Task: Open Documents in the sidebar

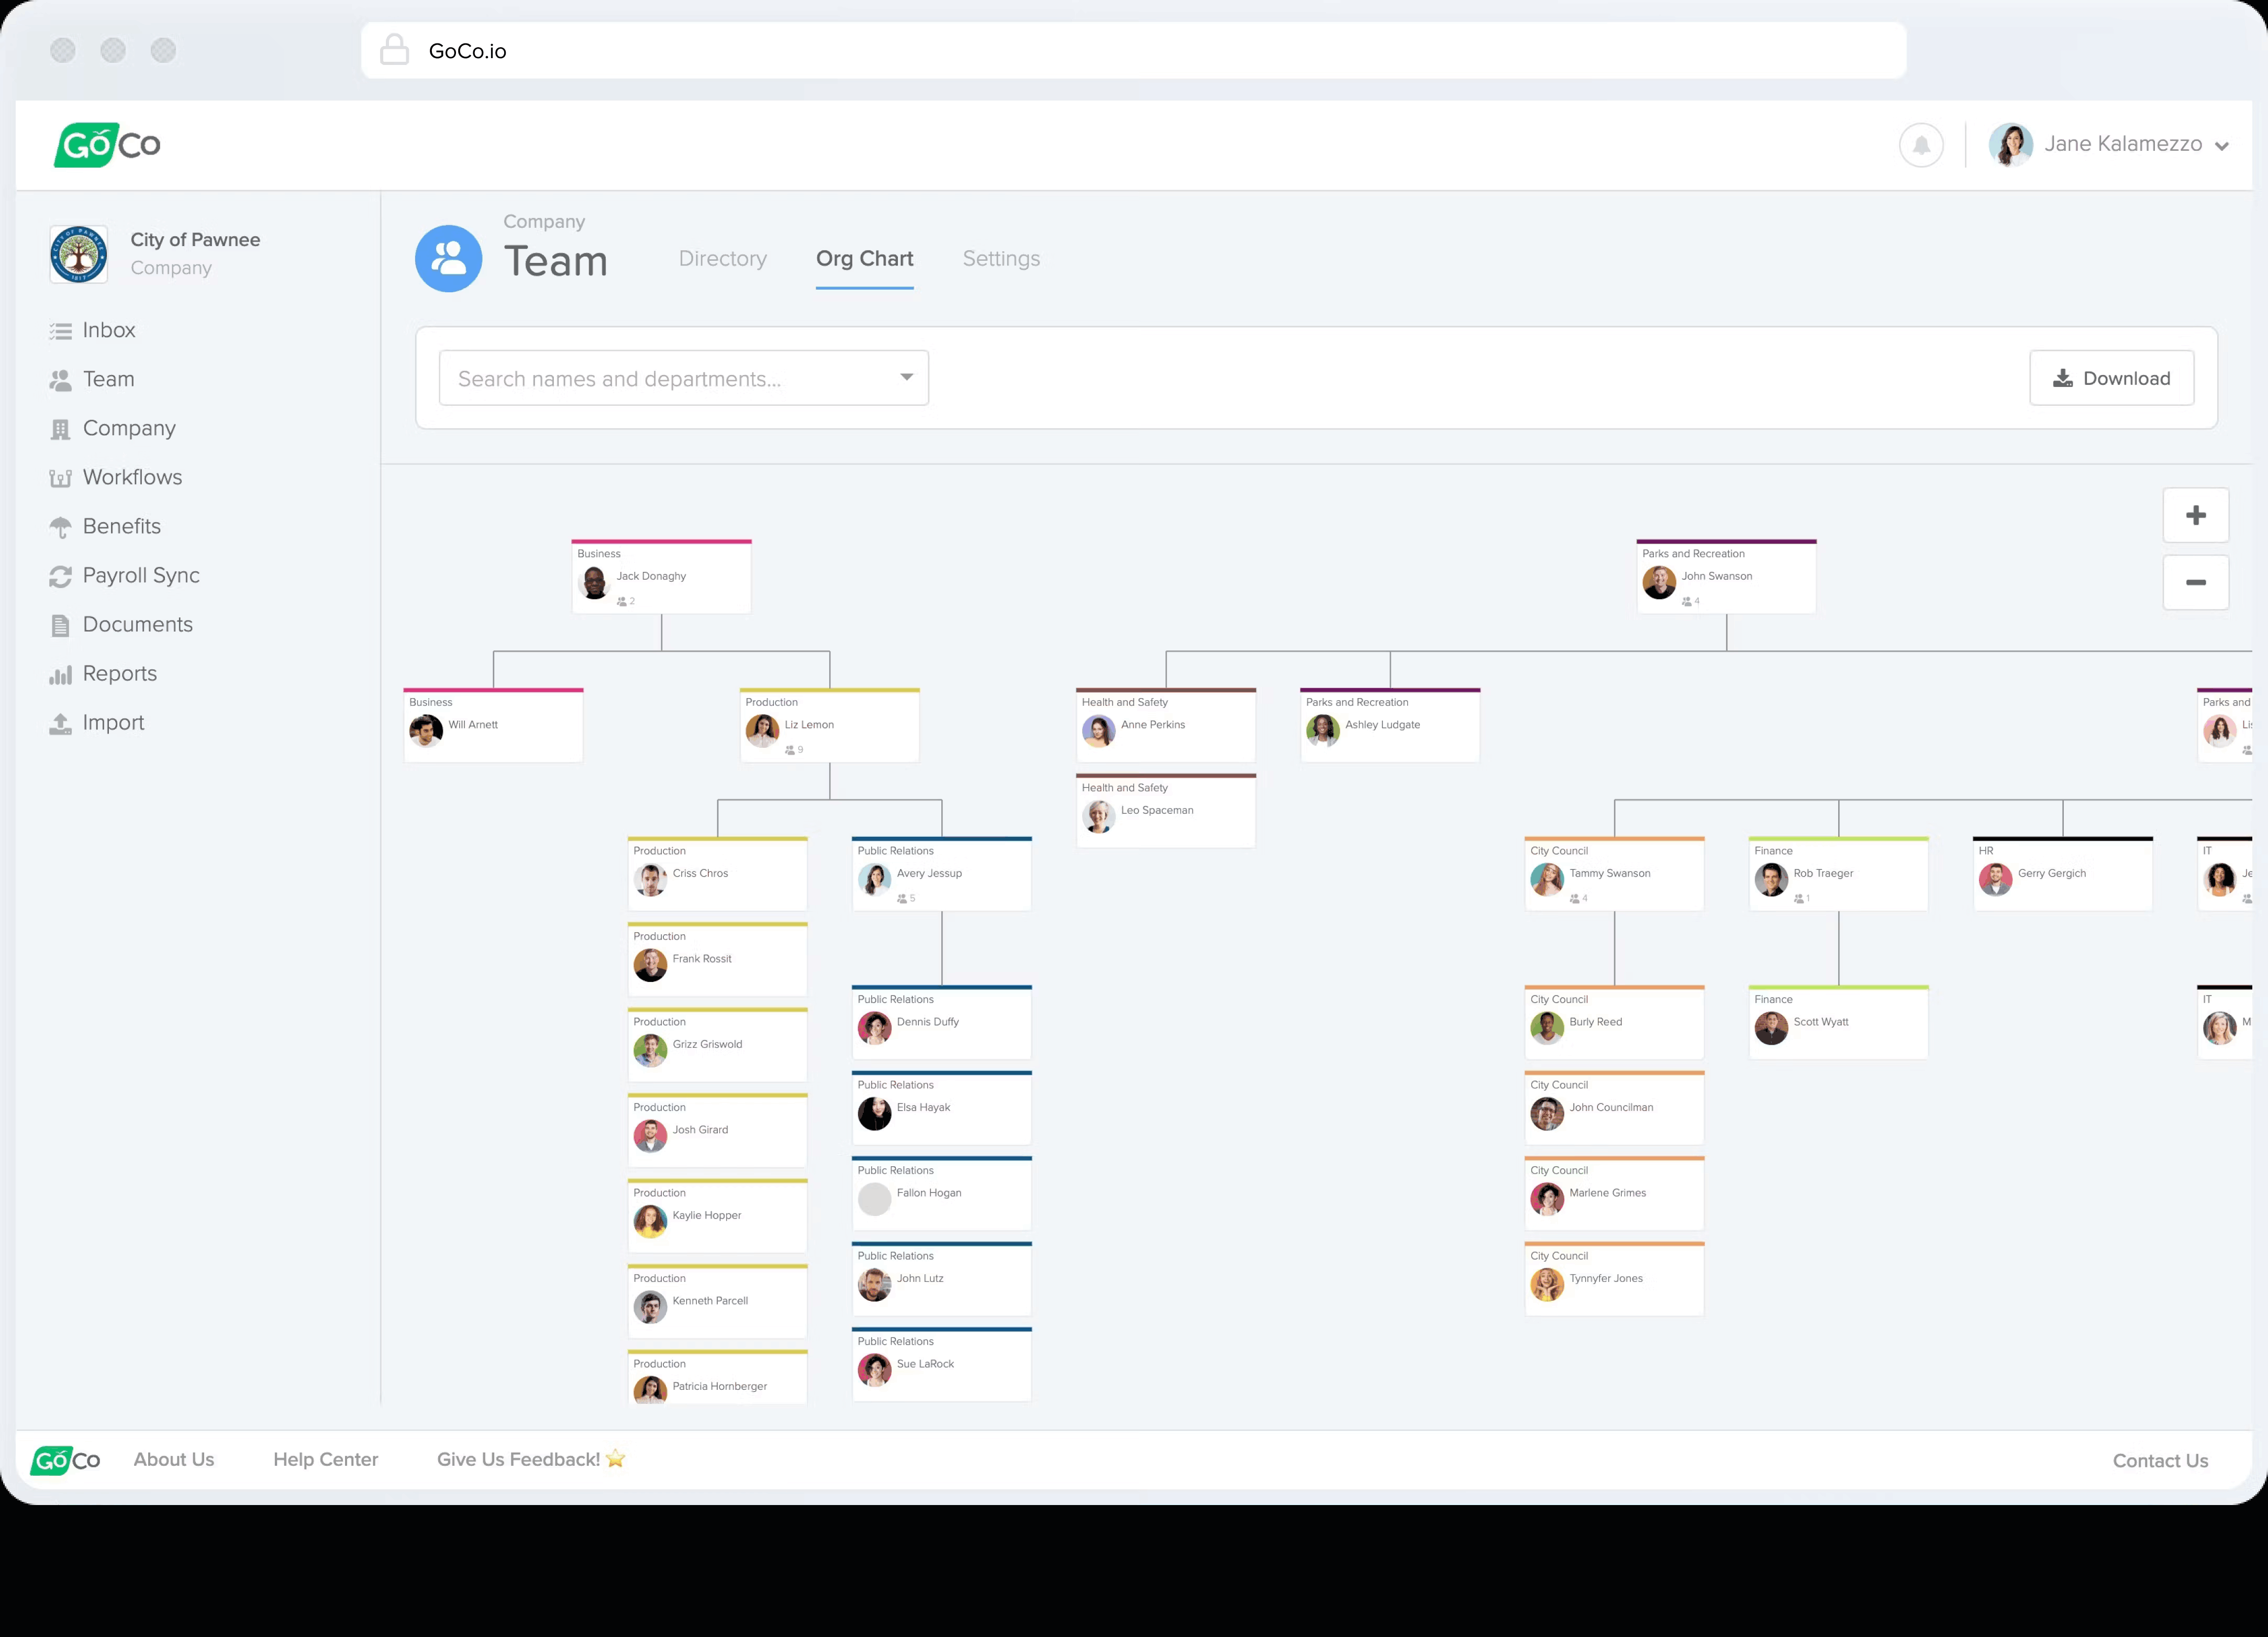Action: [x=137, y=624]
